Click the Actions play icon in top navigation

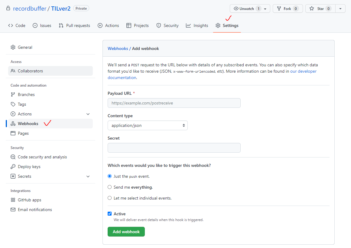[100, 25]
